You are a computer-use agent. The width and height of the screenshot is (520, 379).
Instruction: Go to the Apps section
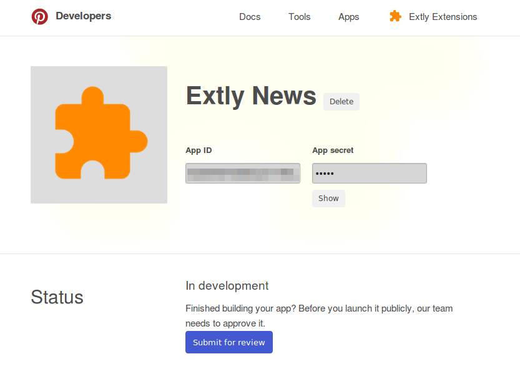tap(348, 17)
